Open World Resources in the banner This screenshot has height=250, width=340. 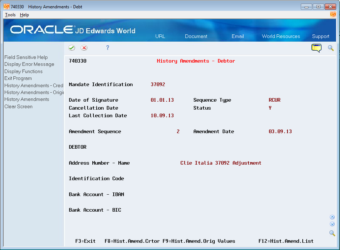coord(281,37)
